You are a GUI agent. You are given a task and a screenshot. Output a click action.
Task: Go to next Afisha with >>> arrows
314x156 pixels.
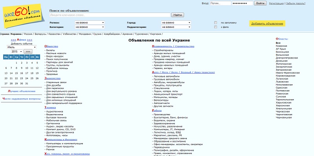click(29, 40)
